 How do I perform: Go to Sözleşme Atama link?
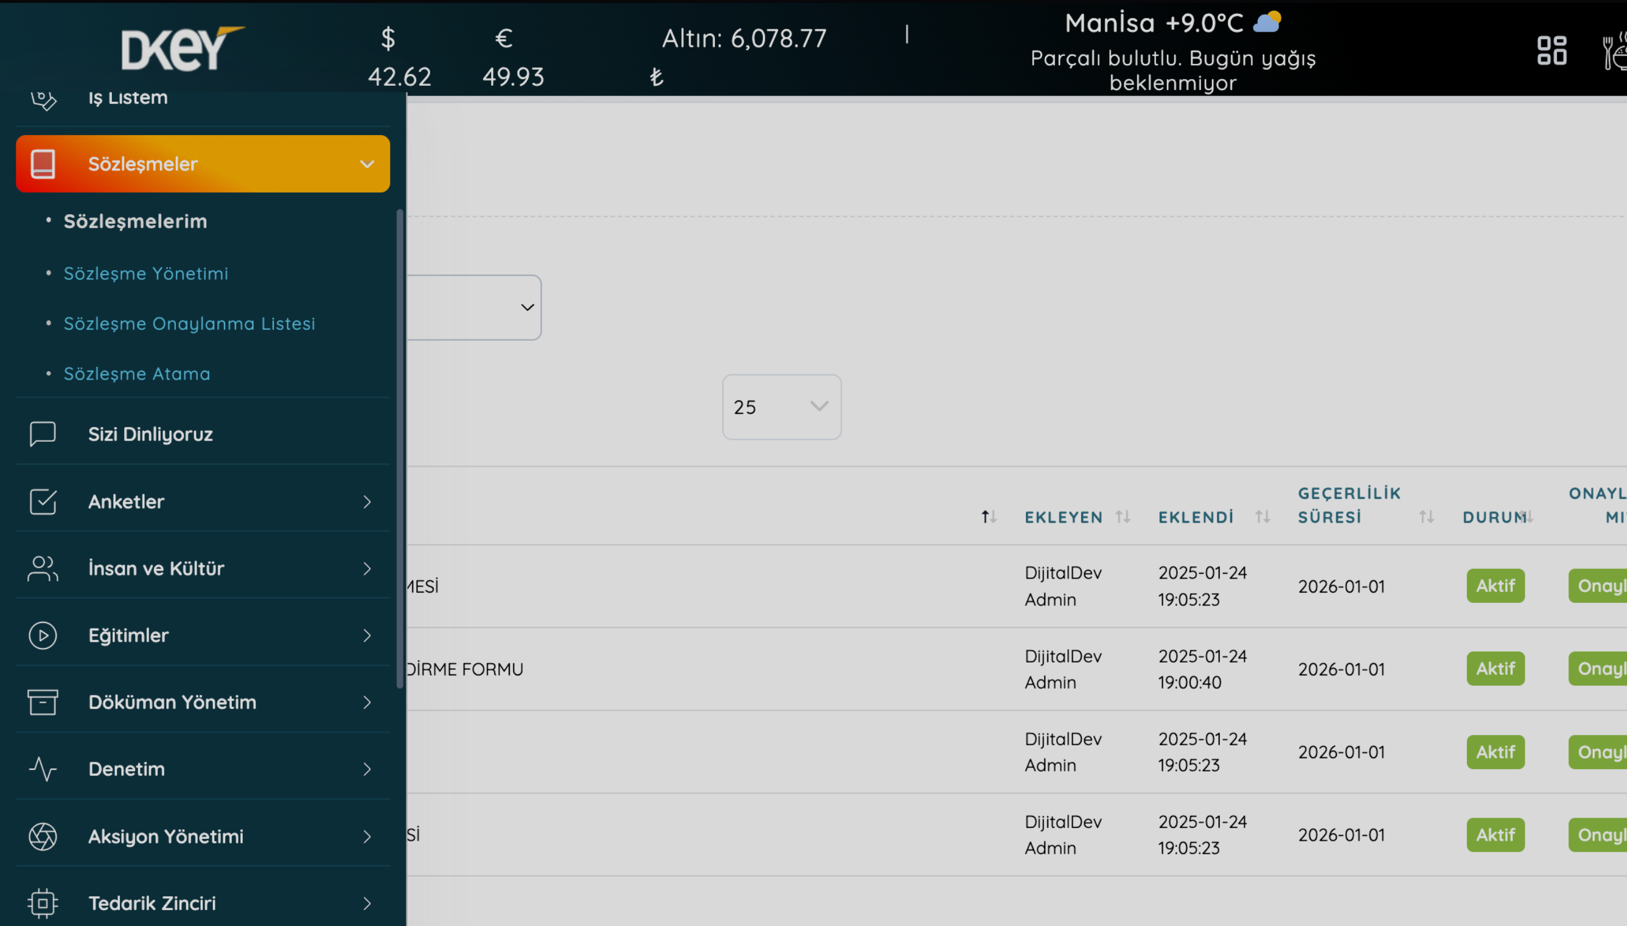pyautogui.click(x=137, y=374)
